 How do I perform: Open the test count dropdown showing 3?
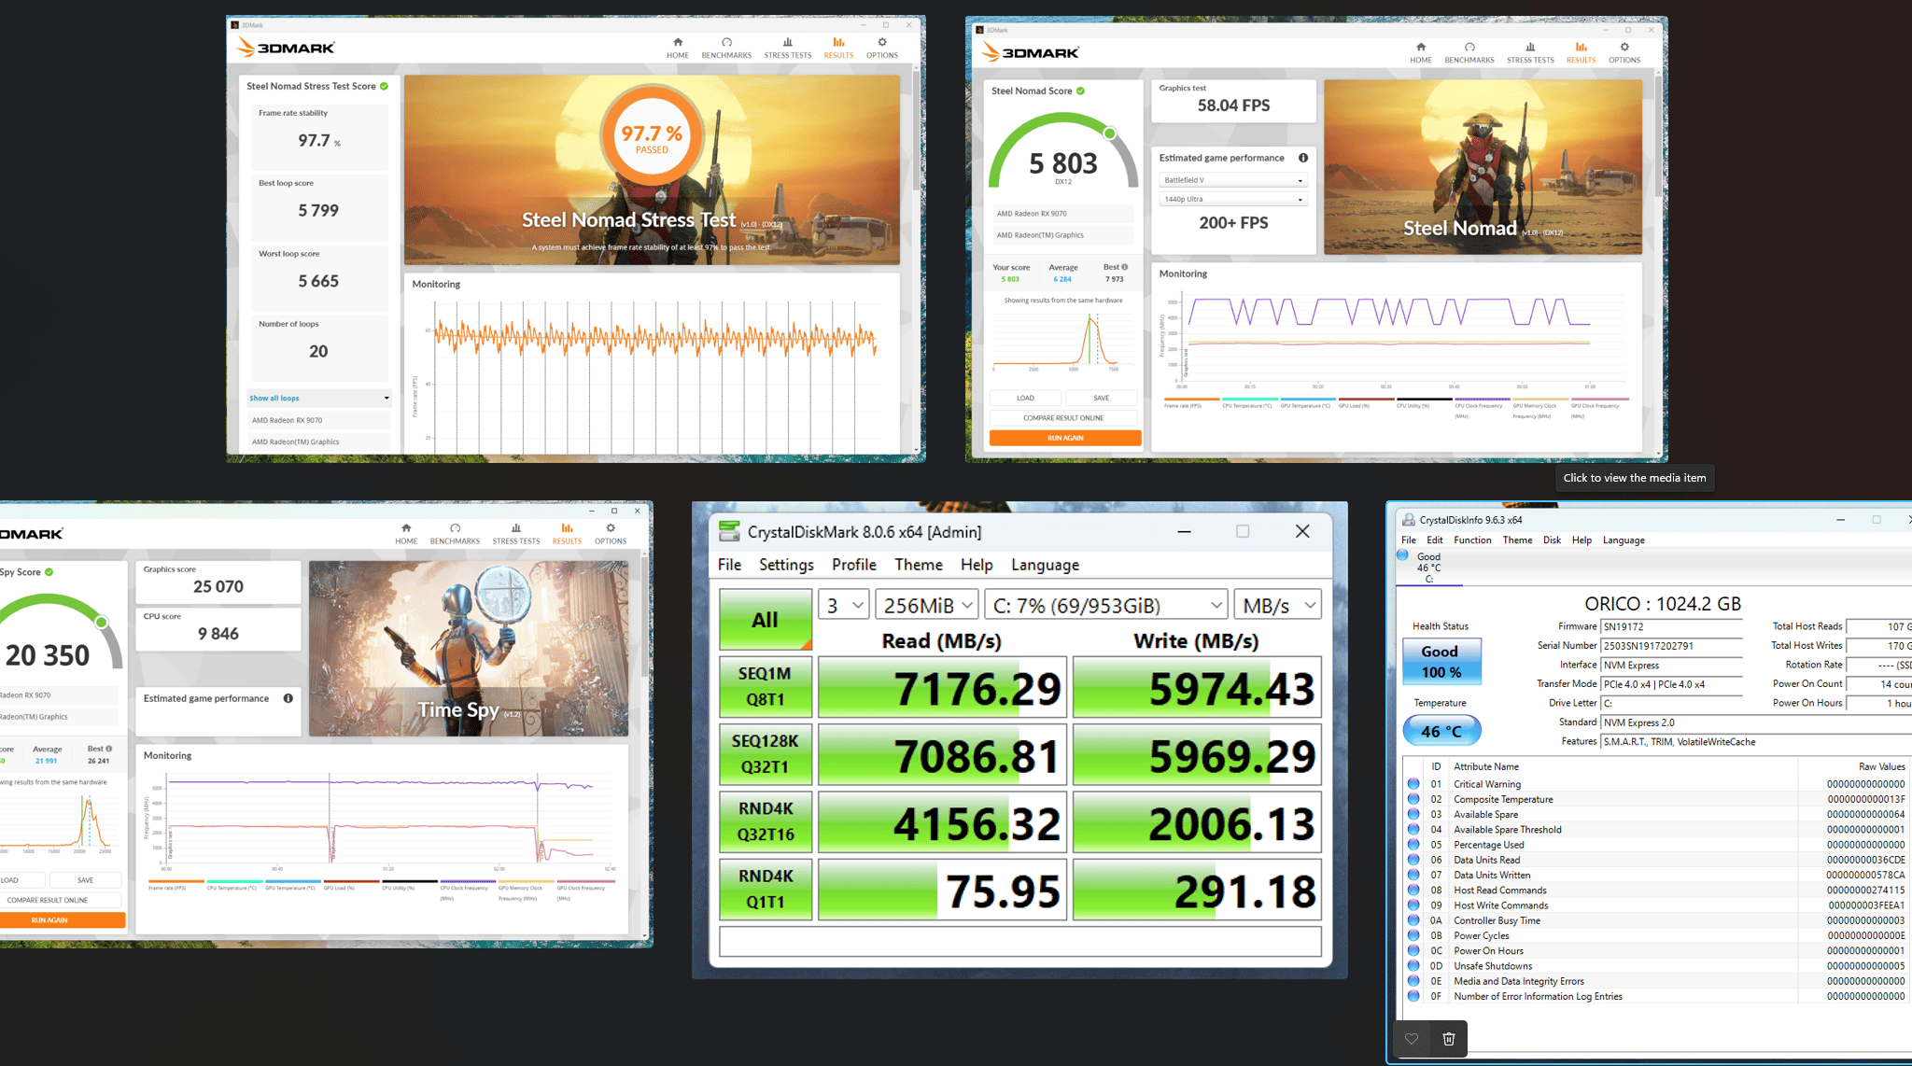[x=843, y=606]
